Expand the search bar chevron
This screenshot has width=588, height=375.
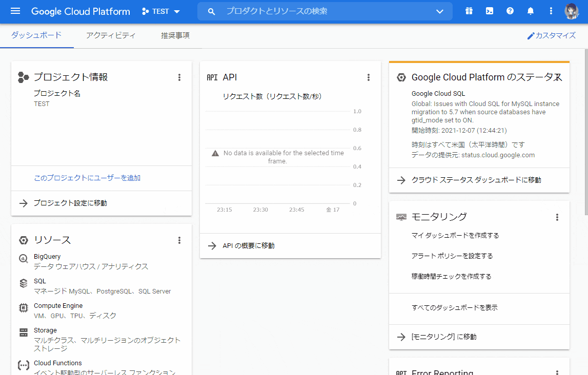(440, 11)
